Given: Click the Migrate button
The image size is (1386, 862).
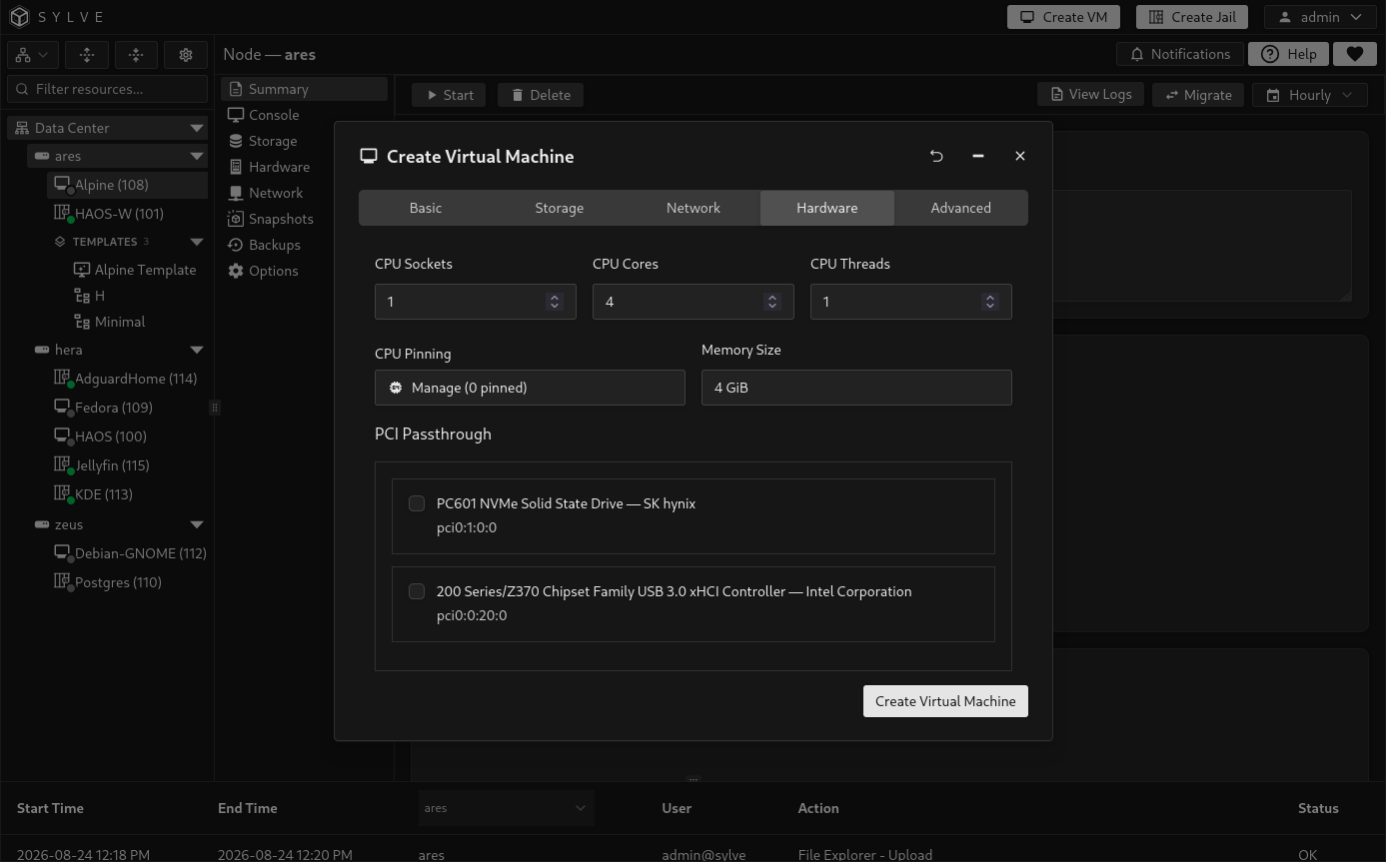Looking at the screenshot, I should click(1198, 95).
